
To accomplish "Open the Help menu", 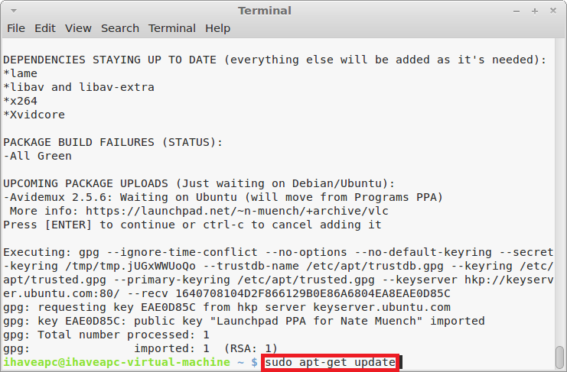I will pyautogui.click(x=217, y=28).
